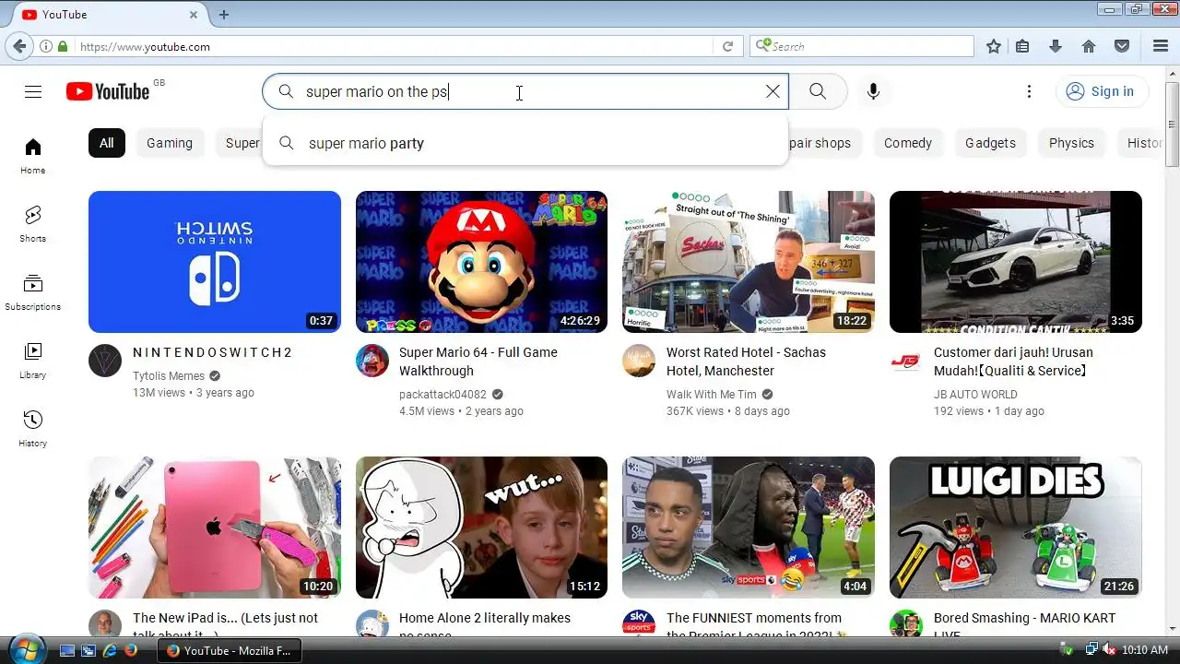The width and height of the screenshot is (1180, 664).
Task: Click the JB AUTO WORLD channel name
Action: point(975,395)
